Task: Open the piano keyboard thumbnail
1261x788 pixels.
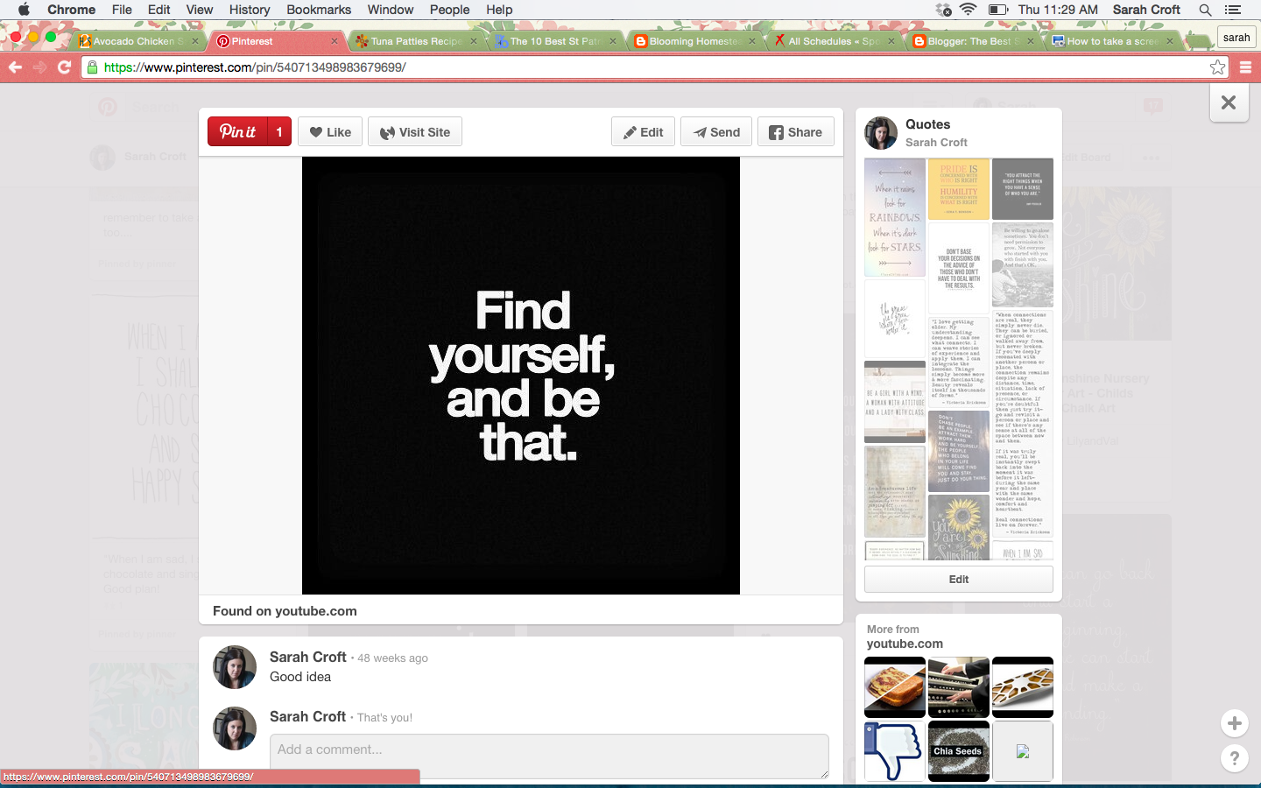Action: coord(959,687)
